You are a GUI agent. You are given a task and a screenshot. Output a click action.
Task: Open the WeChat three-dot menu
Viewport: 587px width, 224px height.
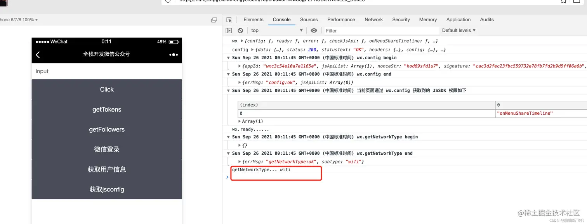tap(174, 55)
